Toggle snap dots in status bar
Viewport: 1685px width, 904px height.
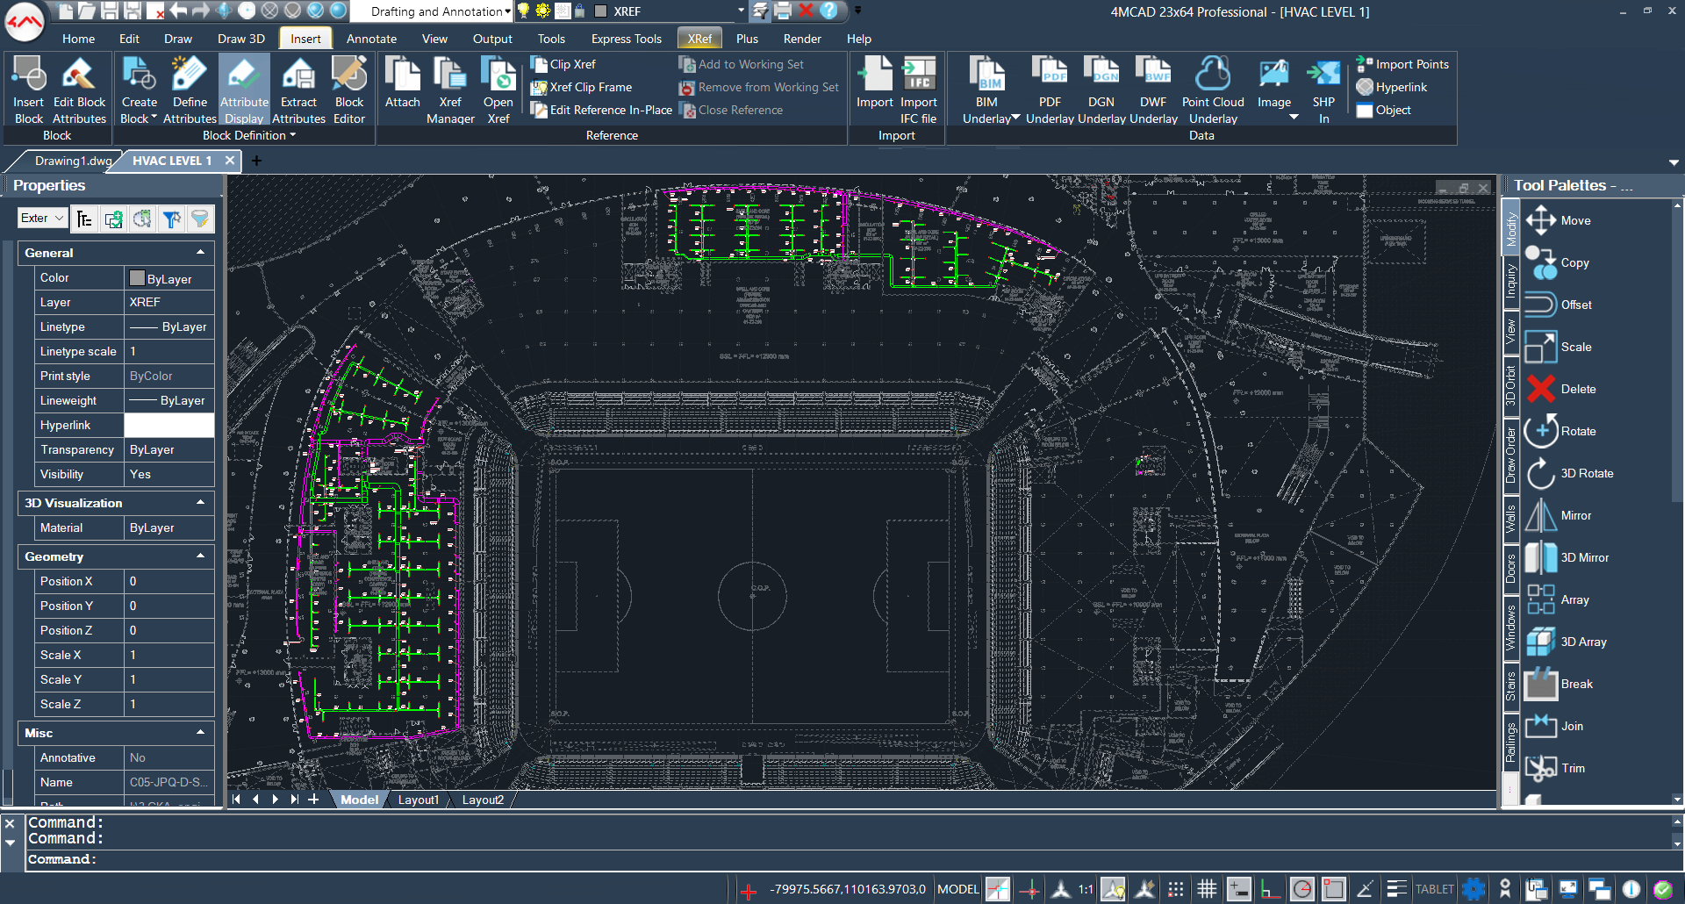[x=1176, y=889]
